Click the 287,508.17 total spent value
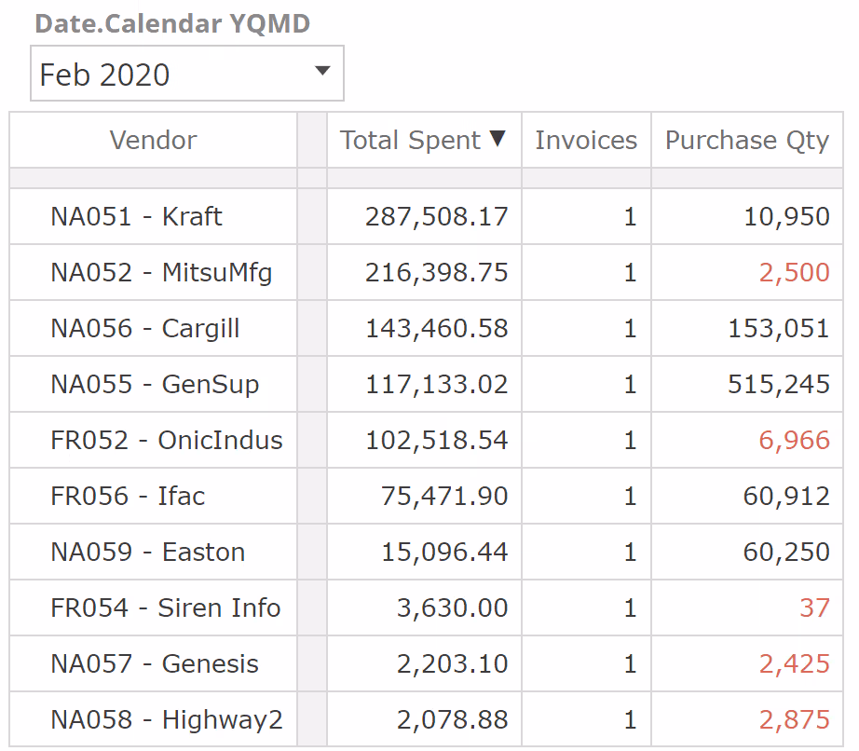 [x=436, y=217]
